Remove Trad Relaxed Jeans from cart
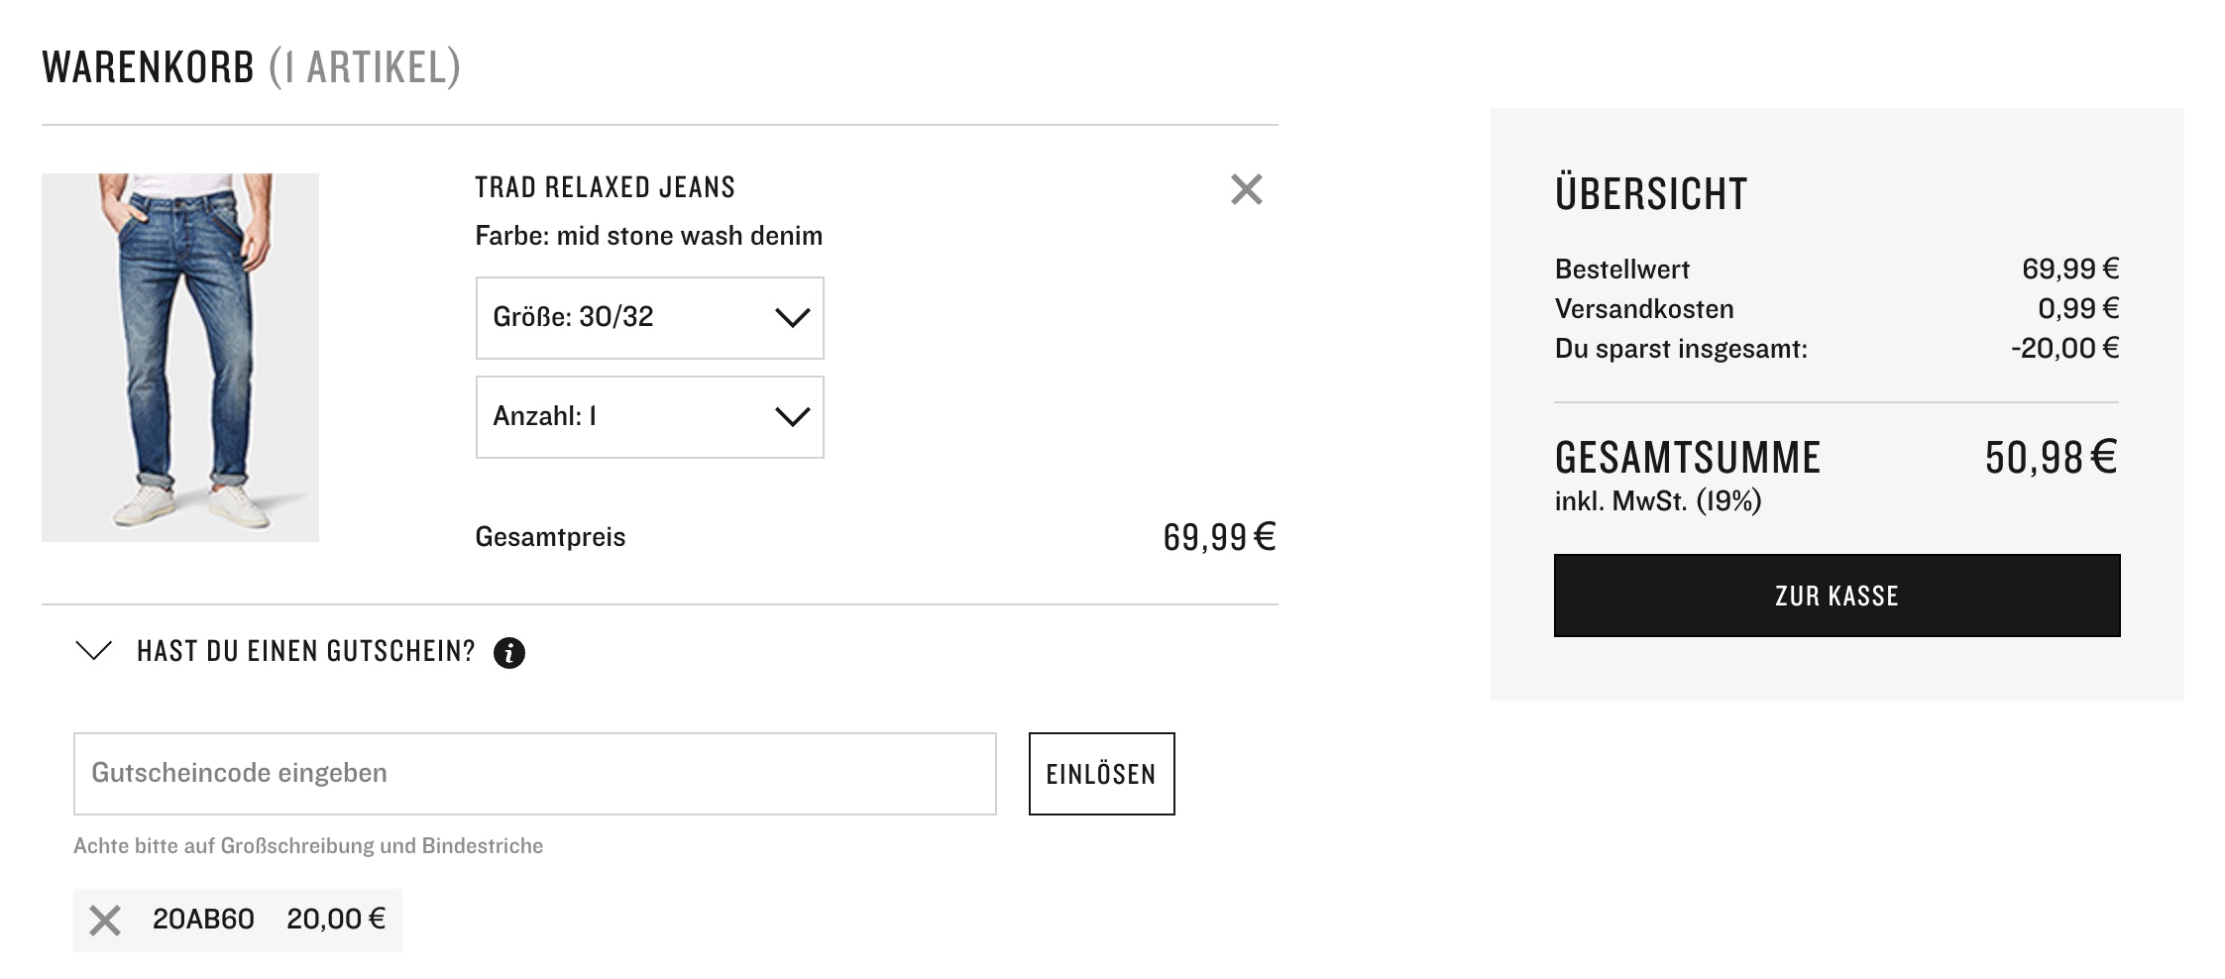Viewport: 2225px width, 979px height. click(x=1246, y=189)
